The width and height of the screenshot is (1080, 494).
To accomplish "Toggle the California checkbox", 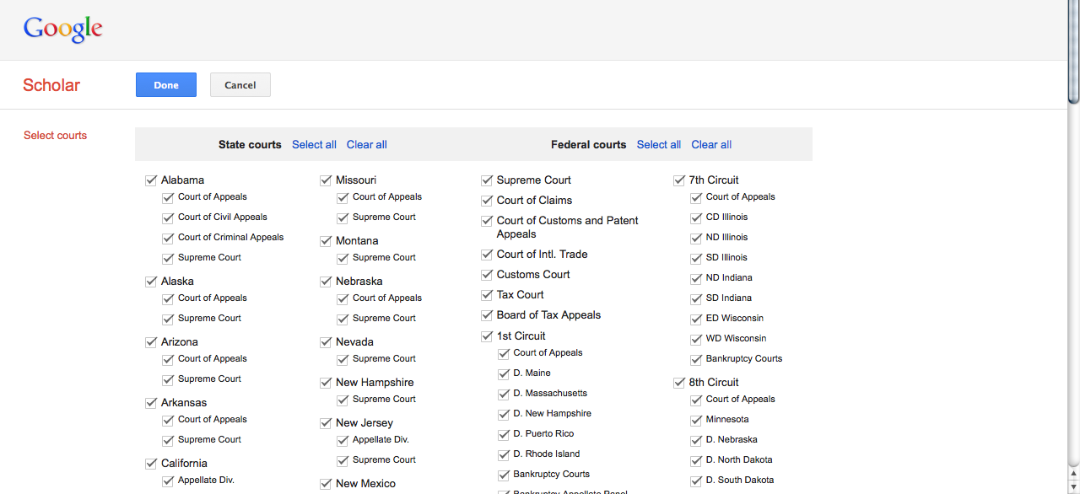I will 151,463.
